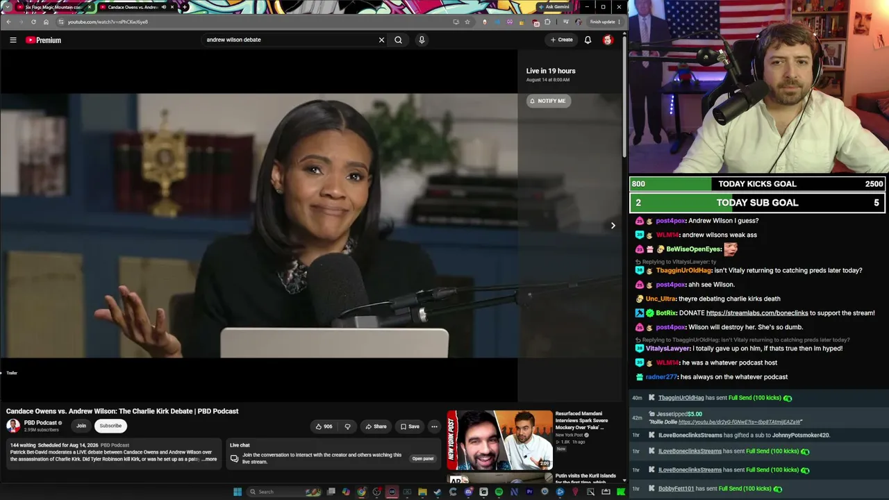This screenshot has width=889, height=500.
Task: Open Adobe Premiere Pro from the taskbar
Action: (x=529, y=492)
